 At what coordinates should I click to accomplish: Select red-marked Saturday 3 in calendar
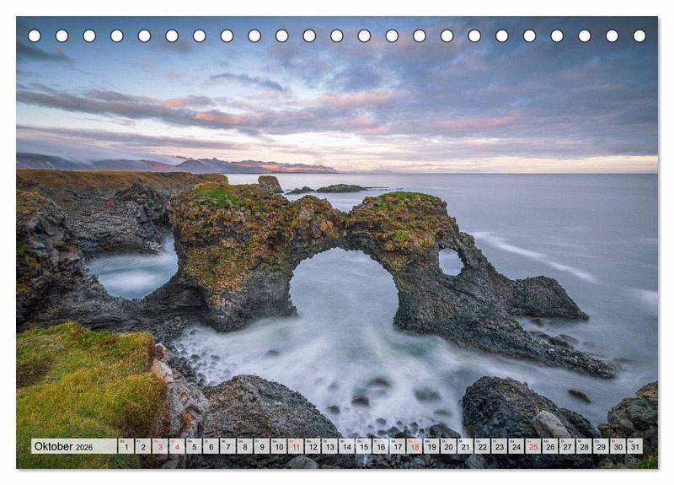(159, 447)
